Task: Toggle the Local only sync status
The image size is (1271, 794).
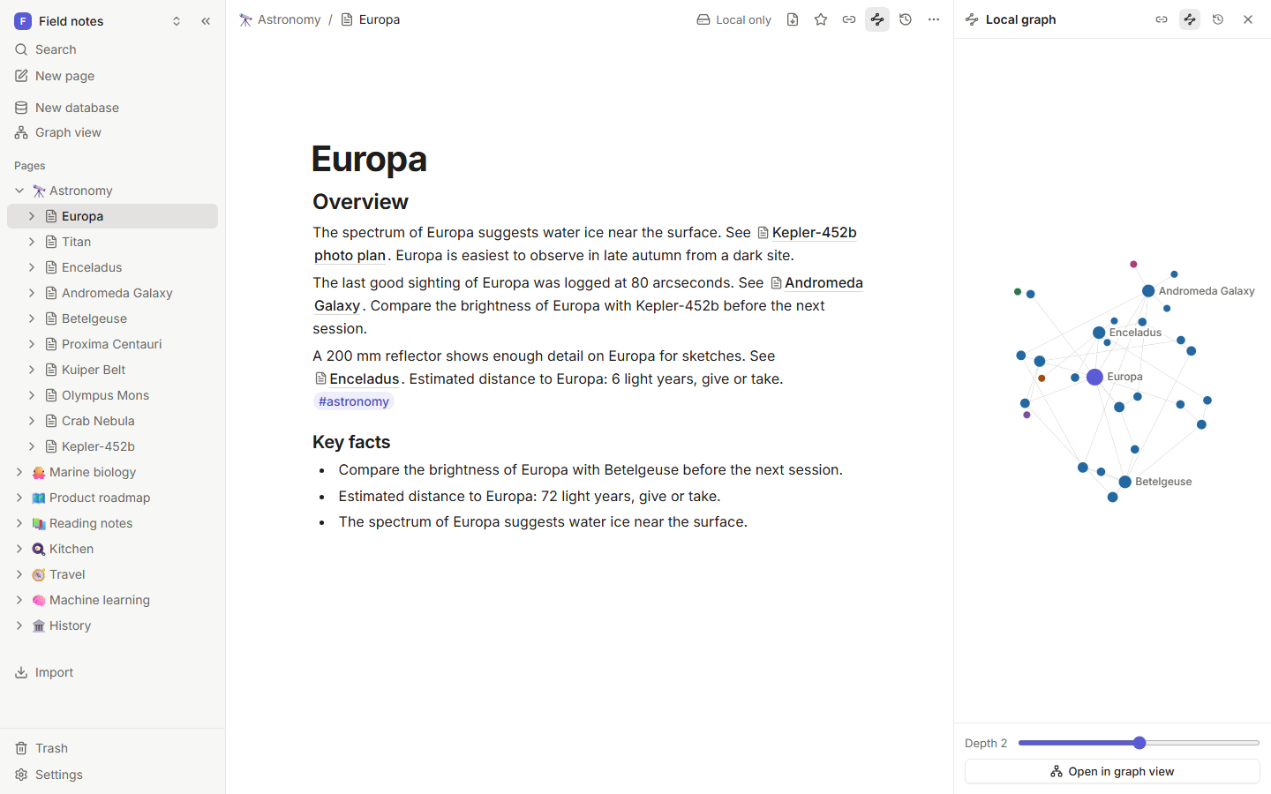Action: click(x=734, y=19)
